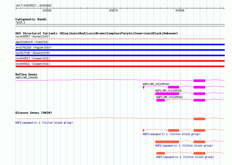Click the long first exon of NM_001185061
The height and width of the screenshot is (165, 232).
point(167,94)
